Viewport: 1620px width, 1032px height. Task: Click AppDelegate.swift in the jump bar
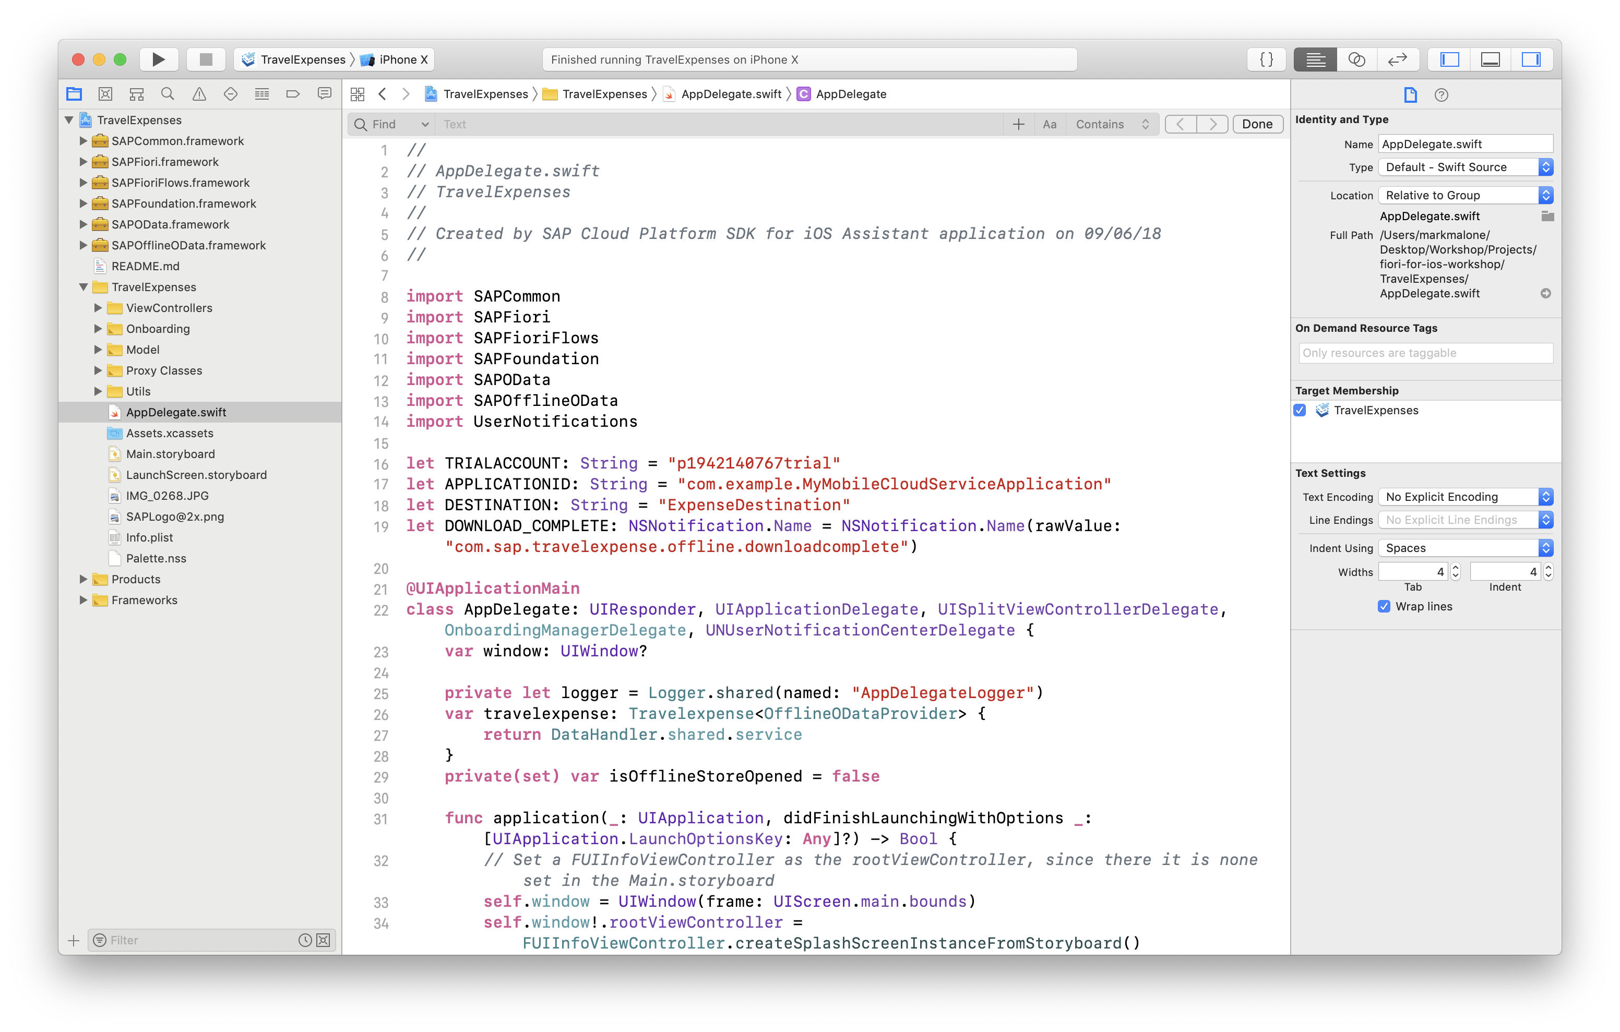tap(722, 94)
